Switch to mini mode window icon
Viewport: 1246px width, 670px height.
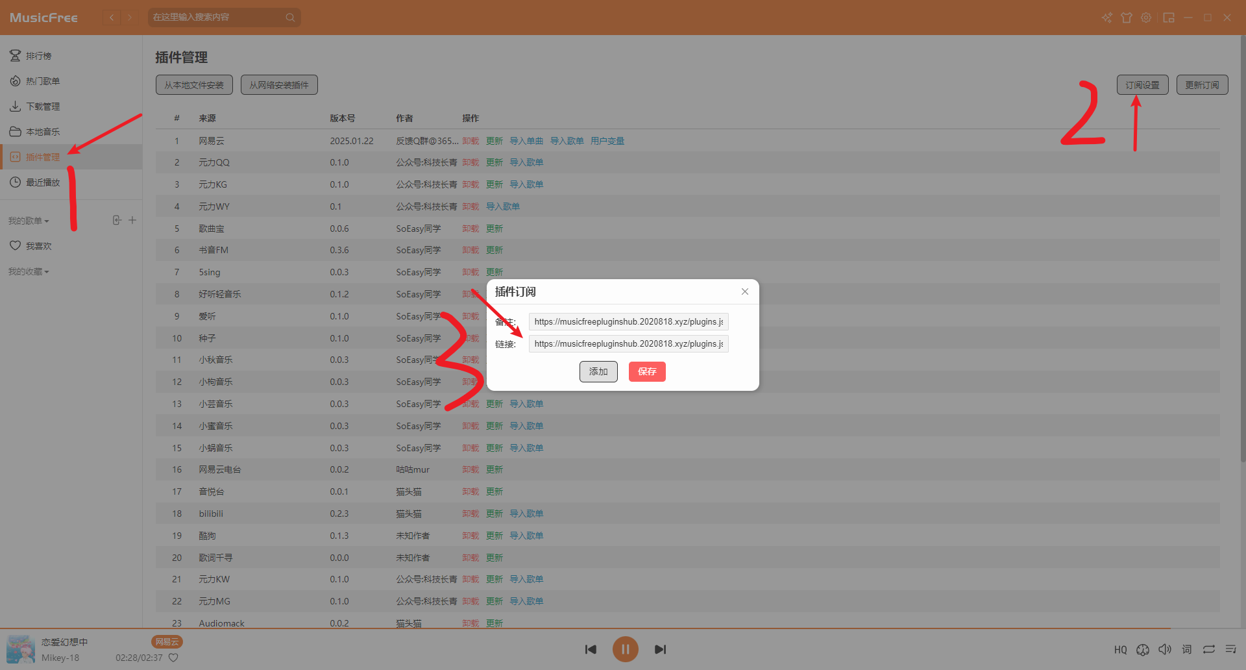(x=1169, y=18)
